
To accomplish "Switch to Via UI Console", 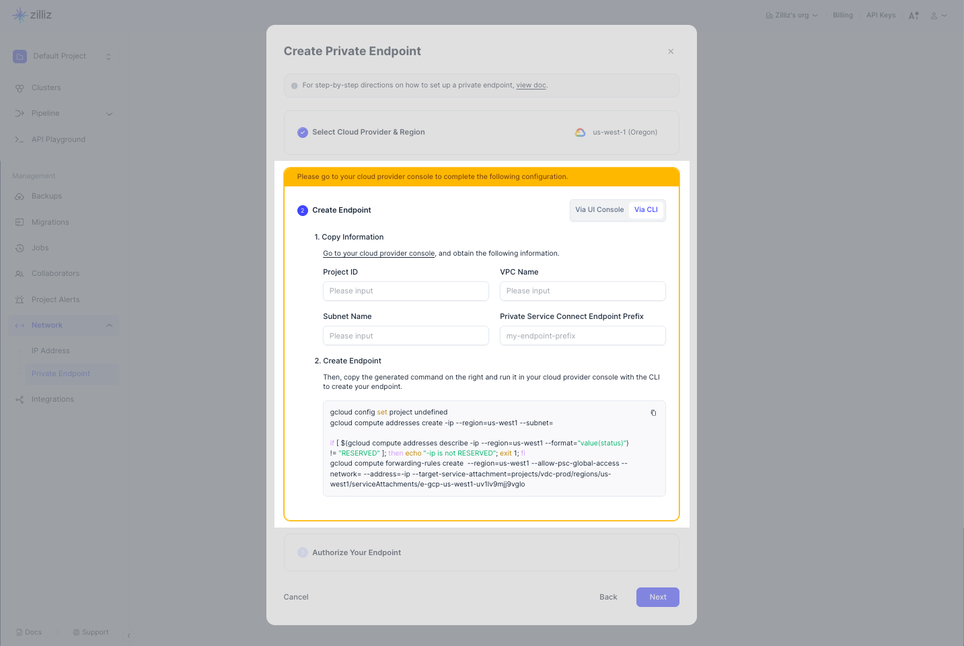I will (599, 210).
